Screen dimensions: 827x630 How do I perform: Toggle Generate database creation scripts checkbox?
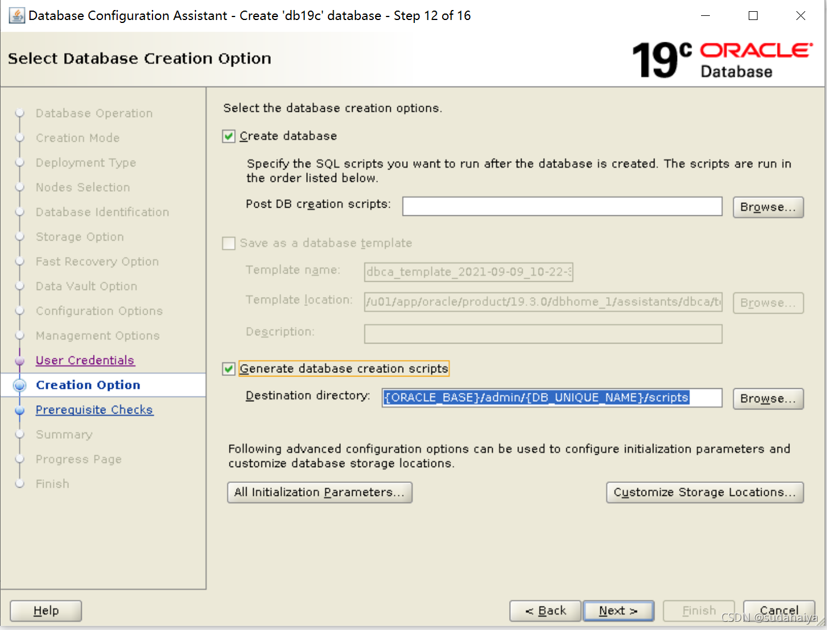(229, 369)
